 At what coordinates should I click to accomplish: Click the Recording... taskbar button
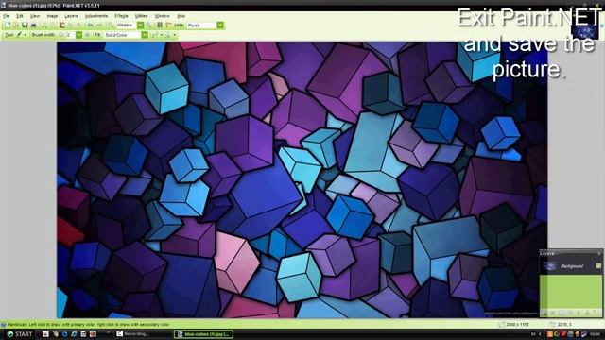pyautogui.click(x=133, y=334)
